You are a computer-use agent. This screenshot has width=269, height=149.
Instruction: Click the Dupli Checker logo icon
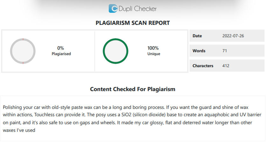(x=113, y=9)
